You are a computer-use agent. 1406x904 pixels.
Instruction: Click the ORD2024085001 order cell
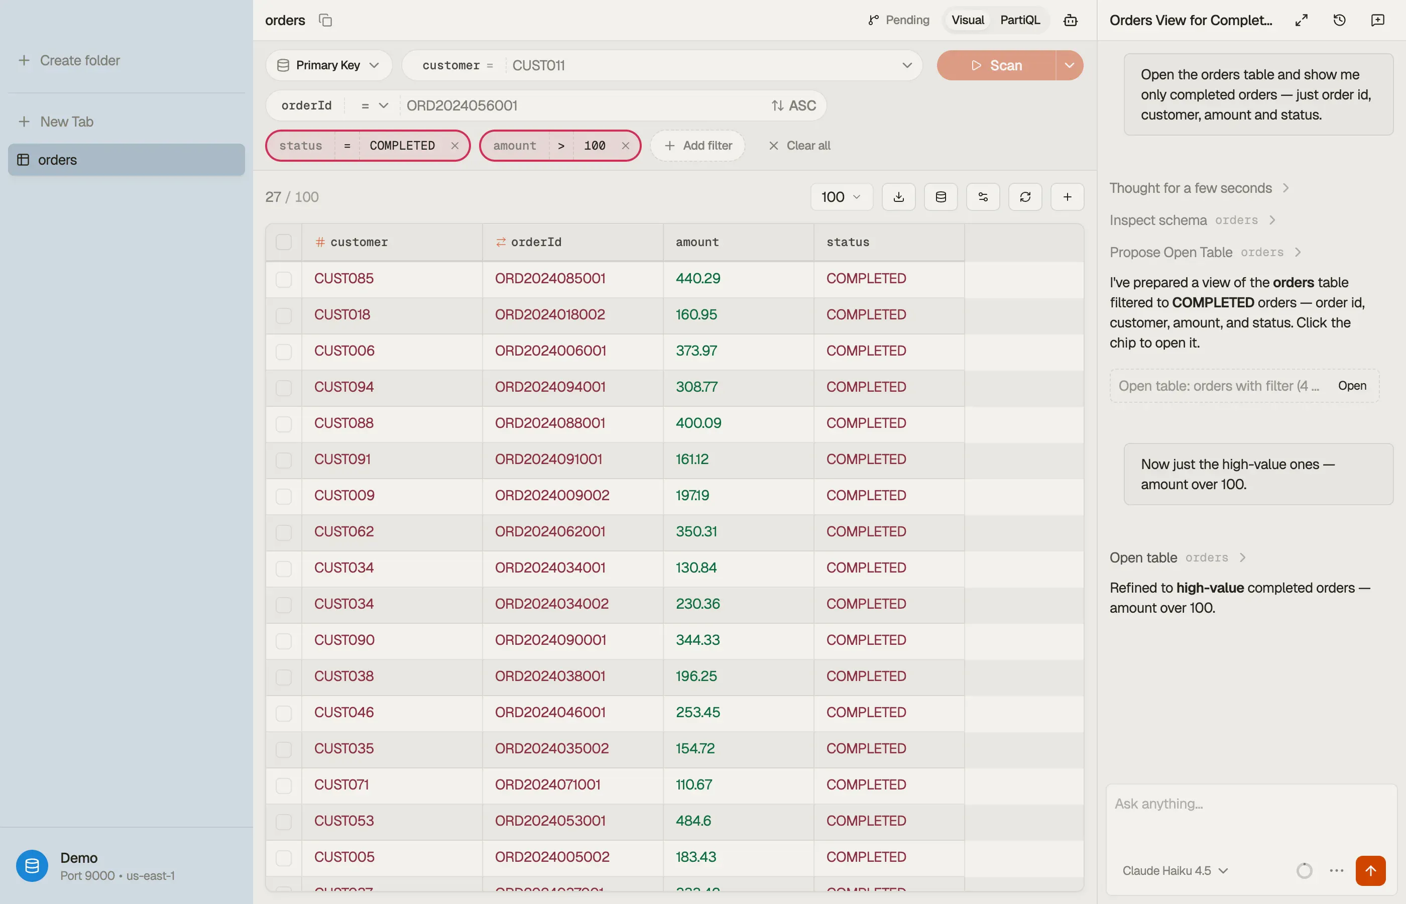pyautogui.click(x=573, y=279)
